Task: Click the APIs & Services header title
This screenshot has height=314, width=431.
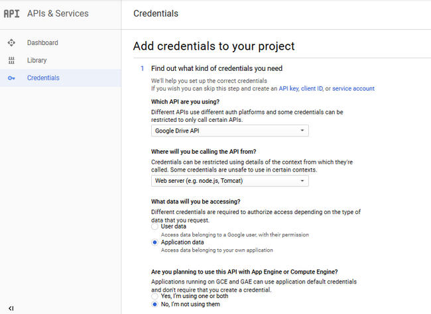Action: click(58, 13)
